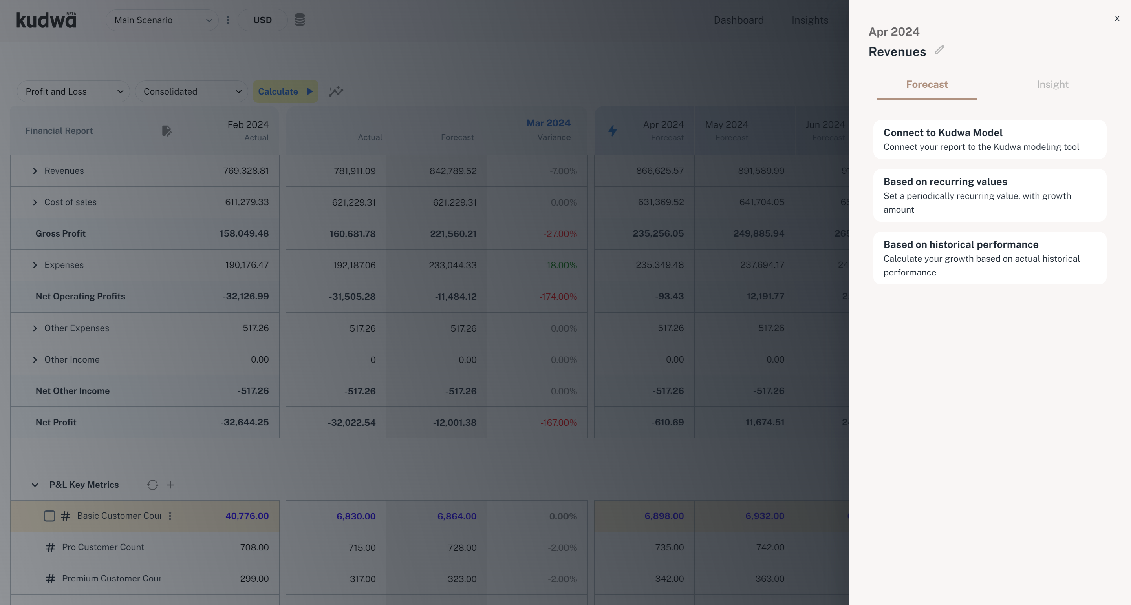Tick the Basic Customer Count checkbox
Image resolution: width=1131 pixels, height=605 pixels.
pos(49,516)
